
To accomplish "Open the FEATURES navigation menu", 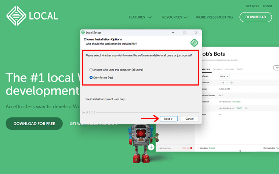I will click(140, 17).
